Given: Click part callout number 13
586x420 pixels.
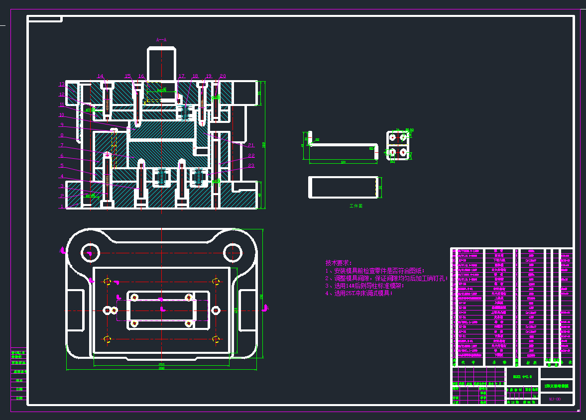Looking at the screenshot, I should 62,84.
